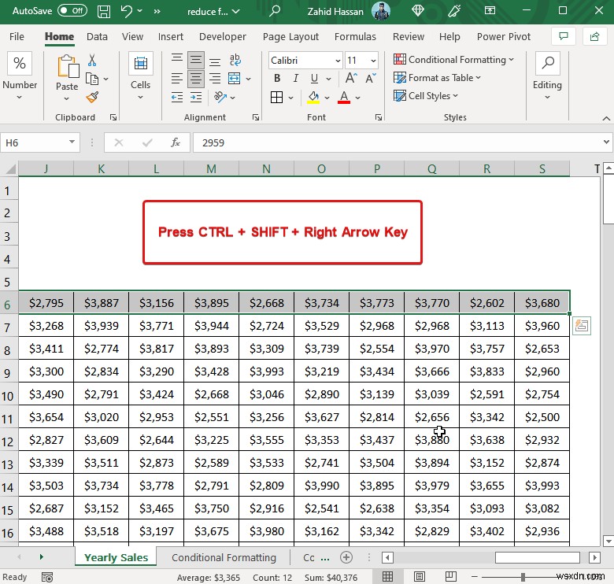Open the Calibri font name dropdown
The height and width of the screenshot is (584, 614).
(x=338, y=61)
